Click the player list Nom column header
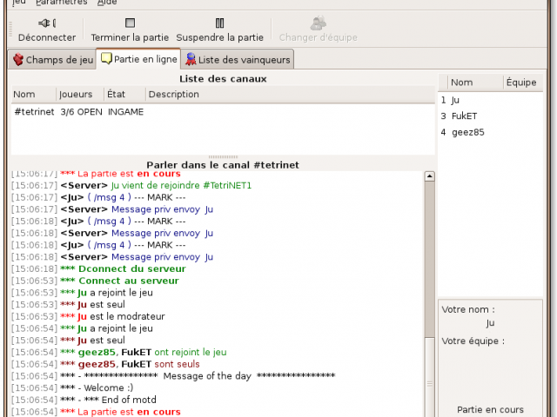This screenshot has height=417, width=557. point(475,83)
